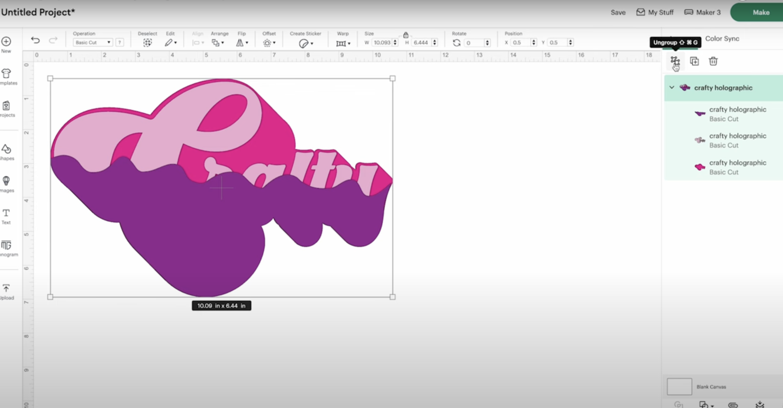Switch to the Color Sync tab

point(722,39)
